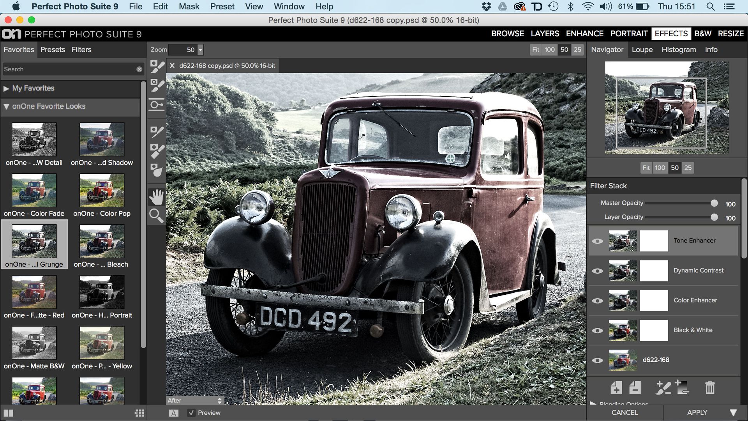Image resolution: width=748 pixels, height=421 pixels.
Task: Select the Zoom tool
Action: tap(156, 216)
